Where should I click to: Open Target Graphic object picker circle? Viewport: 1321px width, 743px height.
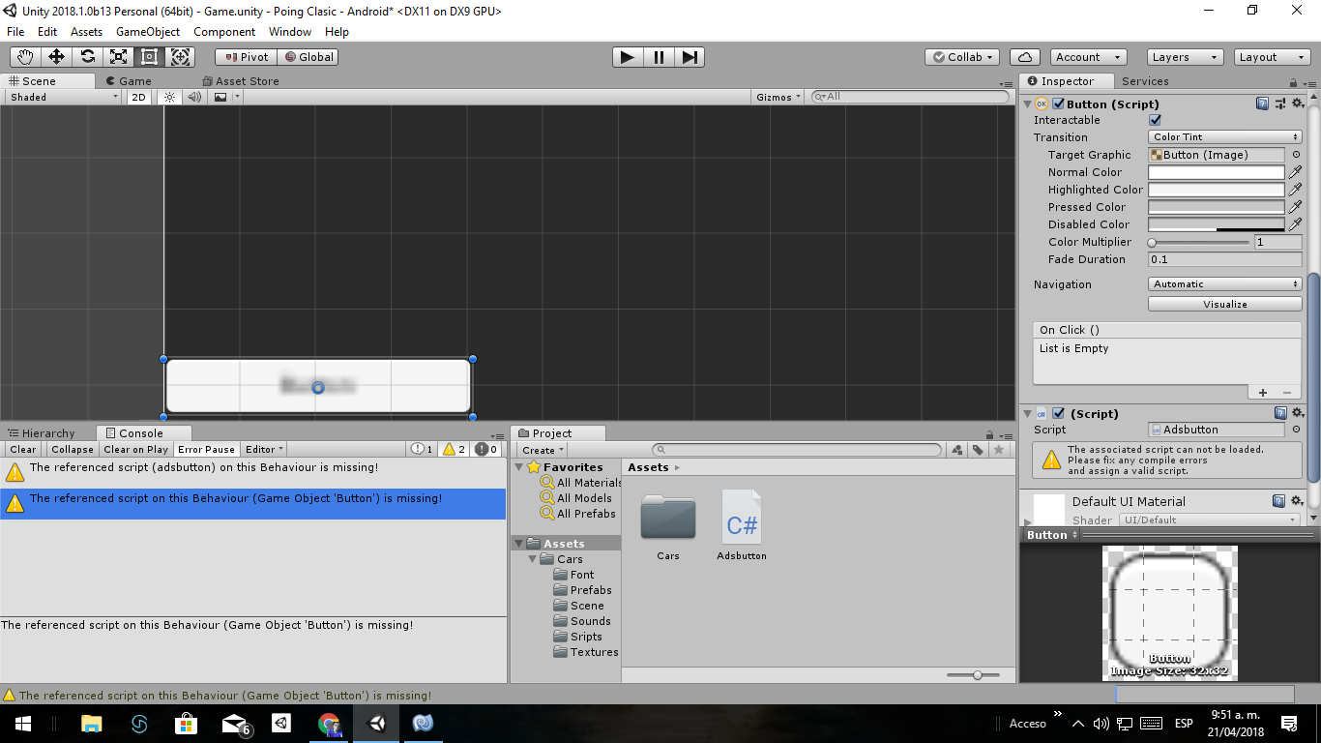[1296, 155]
